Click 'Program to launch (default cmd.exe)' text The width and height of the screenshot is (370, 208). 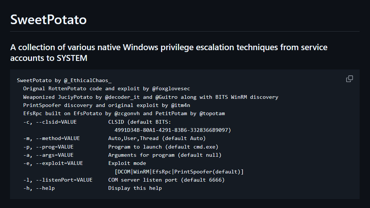pos(163,147)
